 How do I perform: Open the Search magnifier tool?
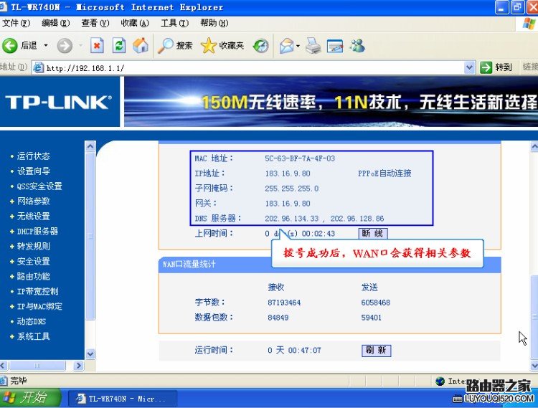166,46
